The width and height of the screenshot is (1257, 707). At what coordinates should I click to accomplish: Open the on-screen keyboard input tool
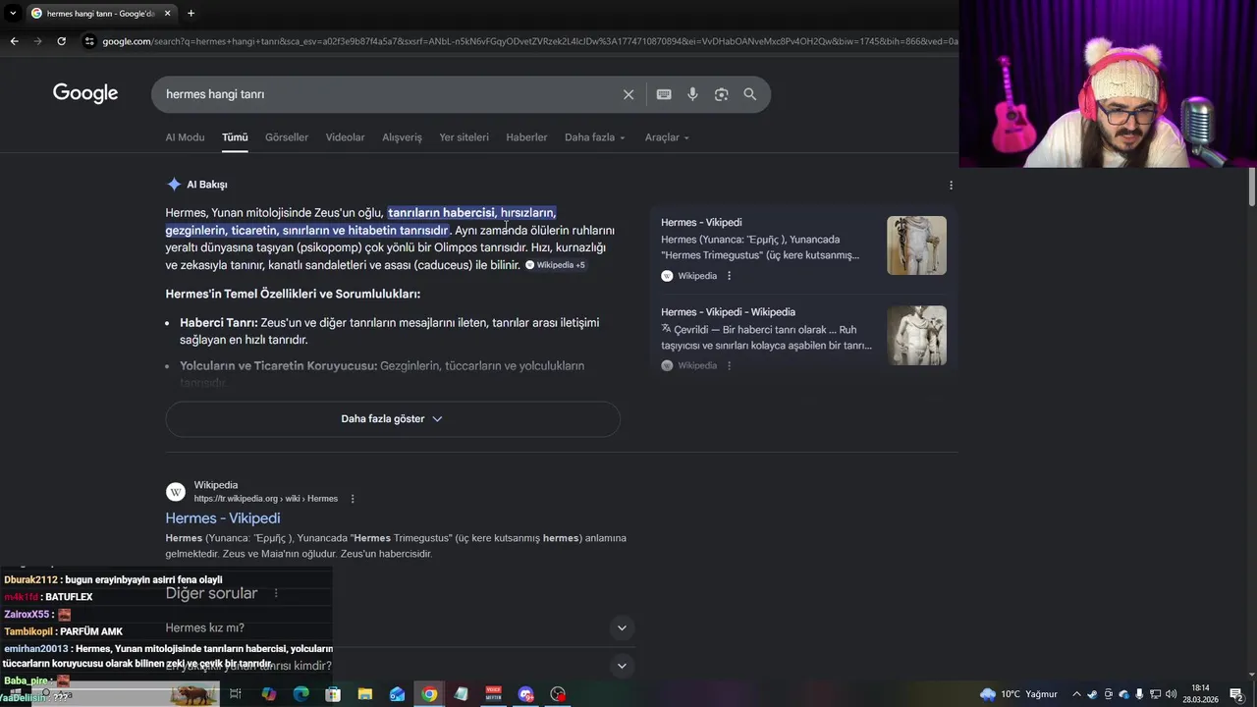click(x=664, y=94)
